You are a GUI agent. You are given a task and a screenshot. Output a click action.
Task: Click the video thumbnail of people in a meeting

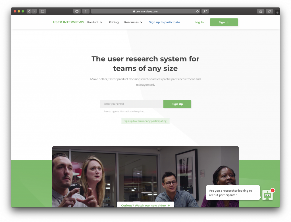(145, 176)
